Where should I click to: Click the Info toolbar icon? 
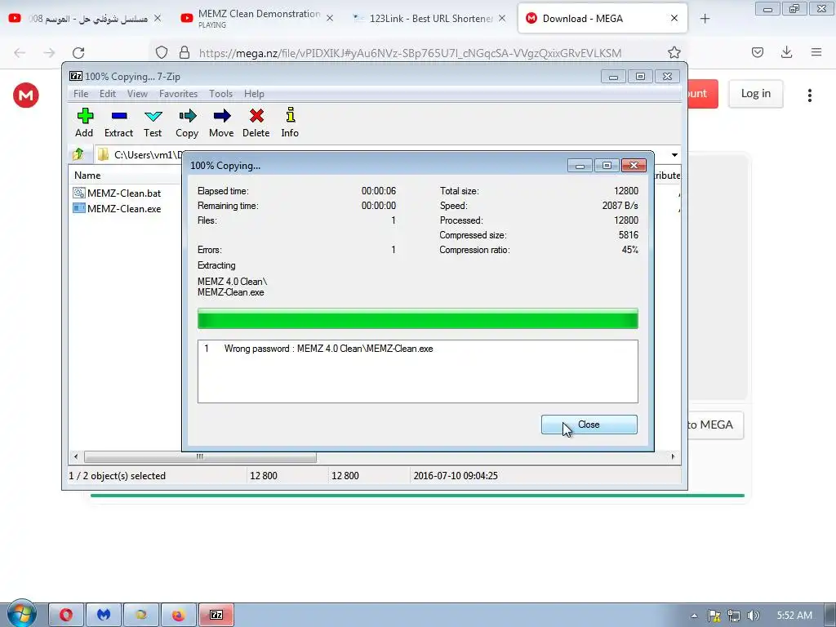[290, 123]
